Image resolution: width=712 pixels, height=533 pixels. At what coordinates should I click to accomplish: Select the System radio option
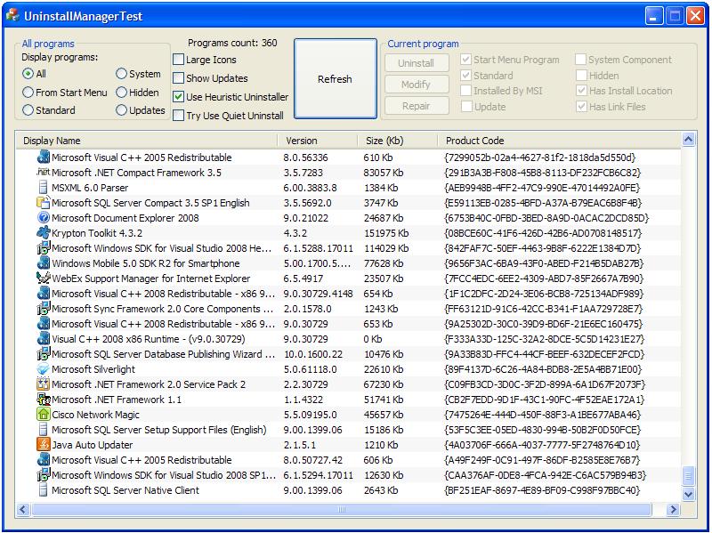coord(121,74)
